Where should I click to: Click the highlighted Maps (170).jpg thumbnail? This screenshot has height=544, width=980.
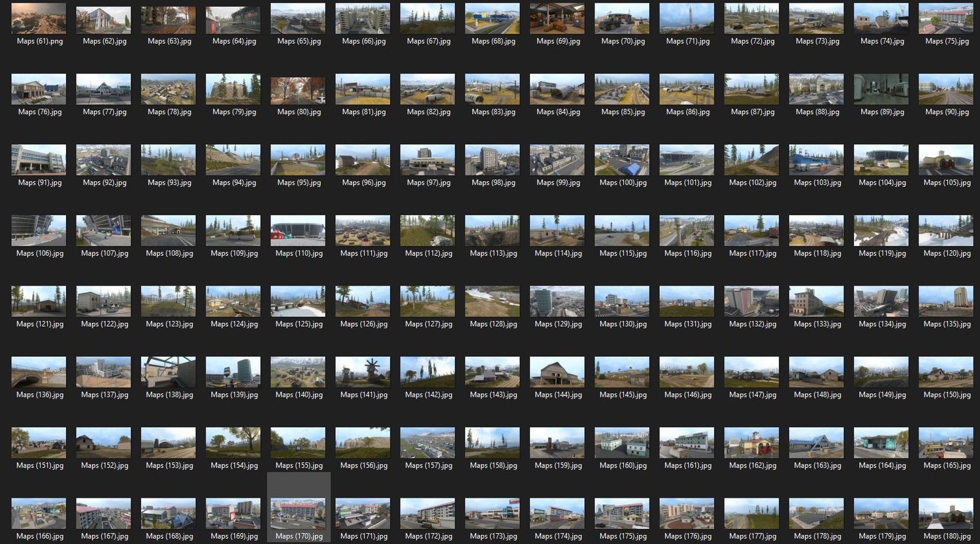tap(298, 514)
